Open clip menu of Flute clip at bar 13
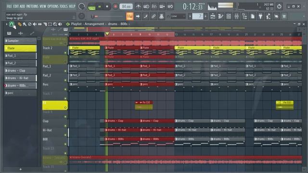 coord(176,48)
